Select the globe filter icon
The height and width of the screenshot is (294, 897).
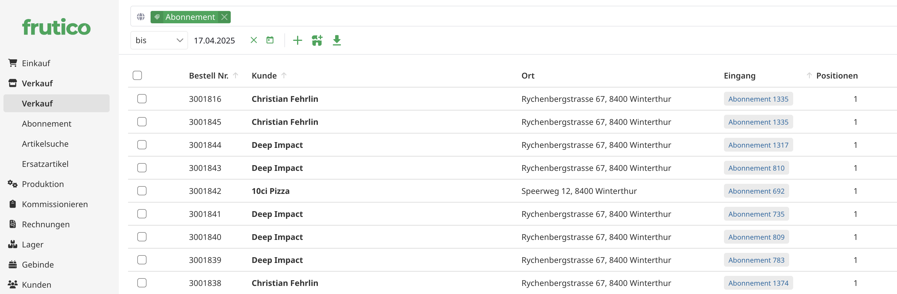pos(141,16)
